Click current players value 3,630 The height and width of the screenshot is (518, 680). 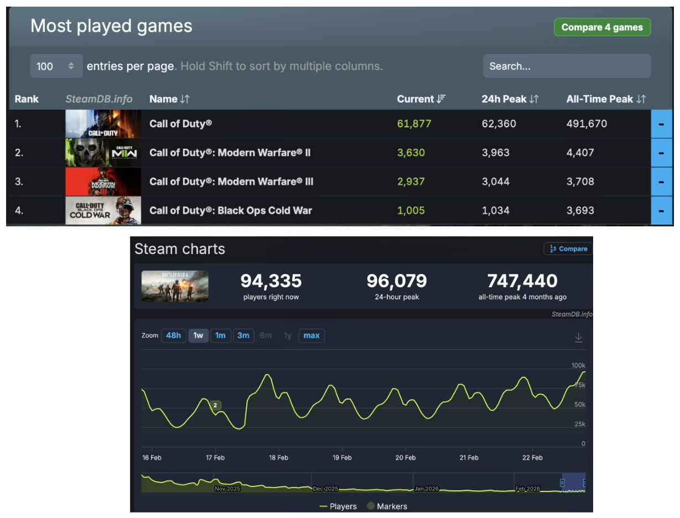[411, 152]
